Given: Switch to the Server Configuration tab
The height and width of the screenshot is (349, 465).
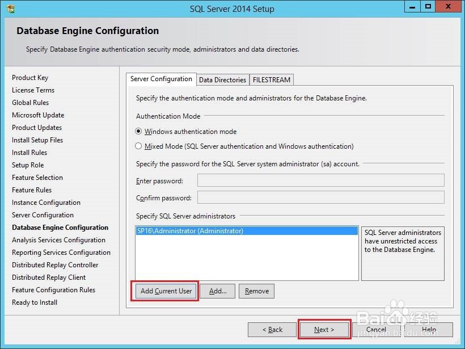Looking at the screenshot, I should 161,79.
